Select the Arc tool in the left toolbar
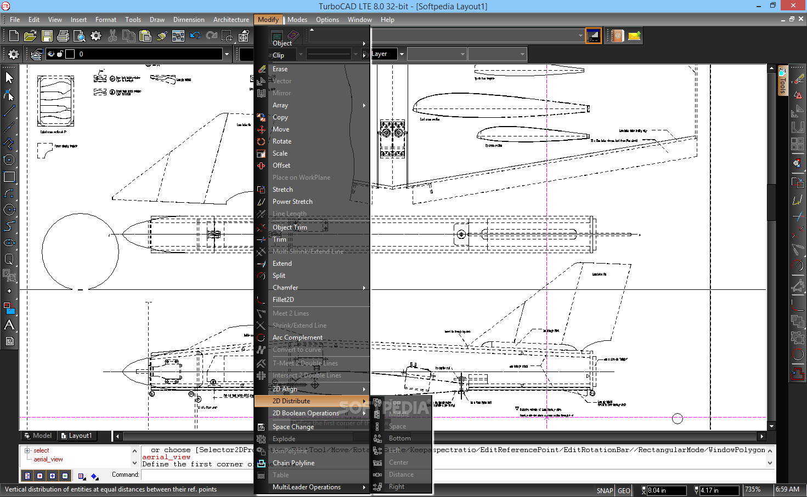This screenshot has height=497, width=807. click(x=9, y=193)
